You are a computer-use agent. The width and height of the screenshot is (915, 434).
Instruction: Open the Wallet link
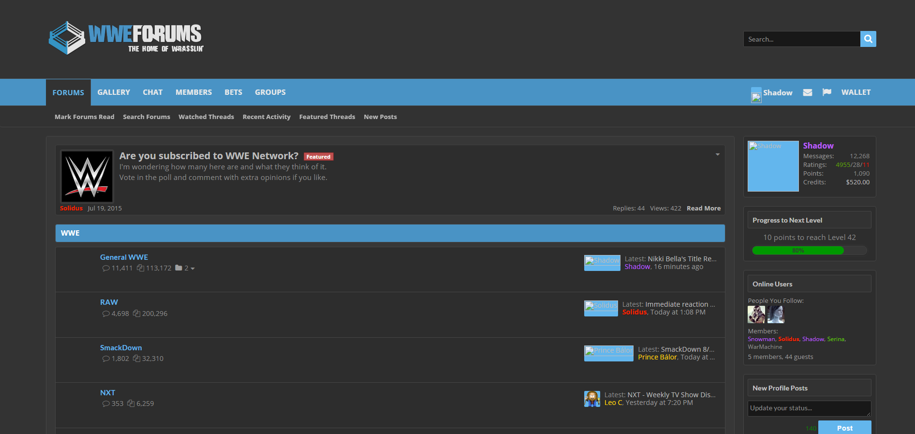[856, 92]
